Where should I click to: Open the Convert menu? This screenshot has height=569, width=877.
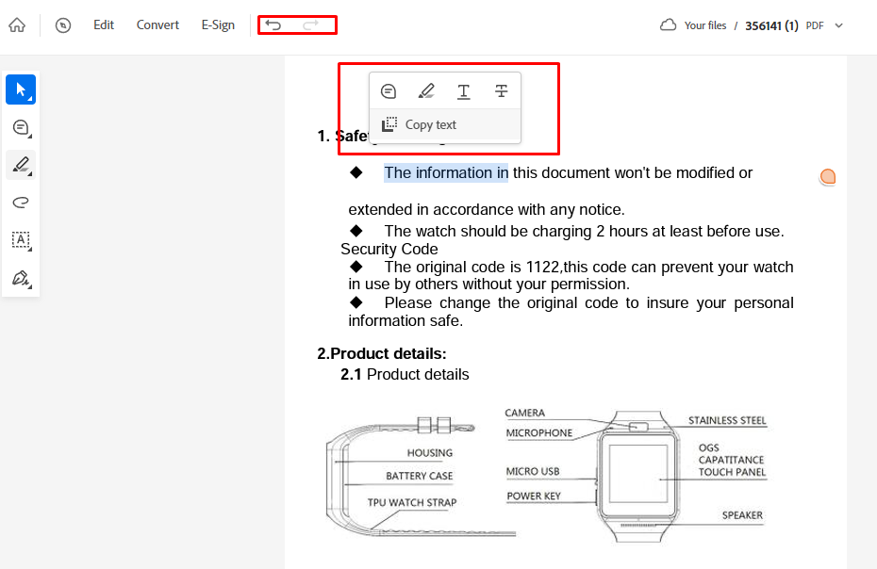point(157,25)
